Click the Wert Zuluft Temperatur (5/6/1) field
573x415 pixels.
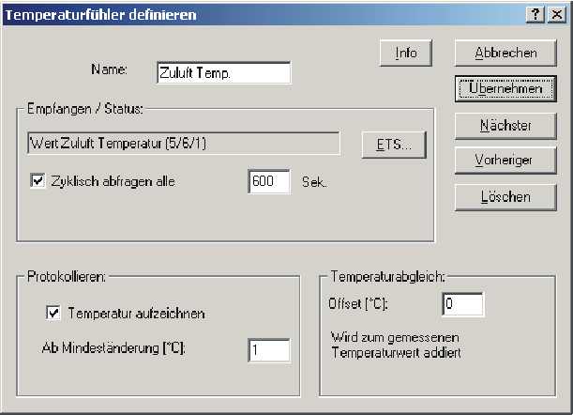click(184, 144)
